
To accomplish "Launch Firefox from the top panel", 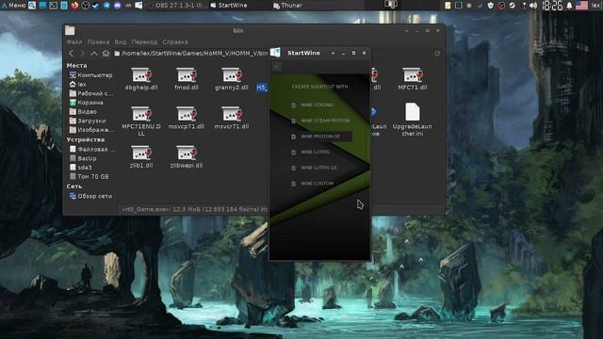I will (x=74, y=6).
